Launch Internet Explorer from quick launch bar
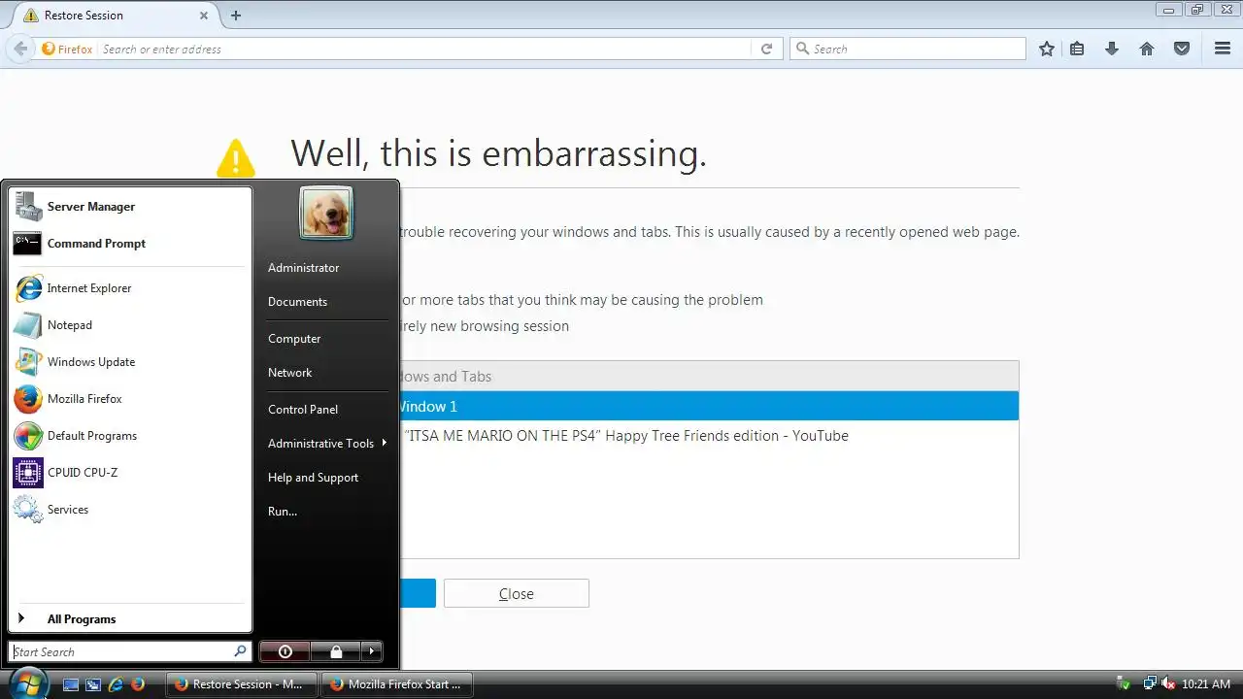Image resolution: width=1243 pixels, height=699 pixels. point(116,684)
